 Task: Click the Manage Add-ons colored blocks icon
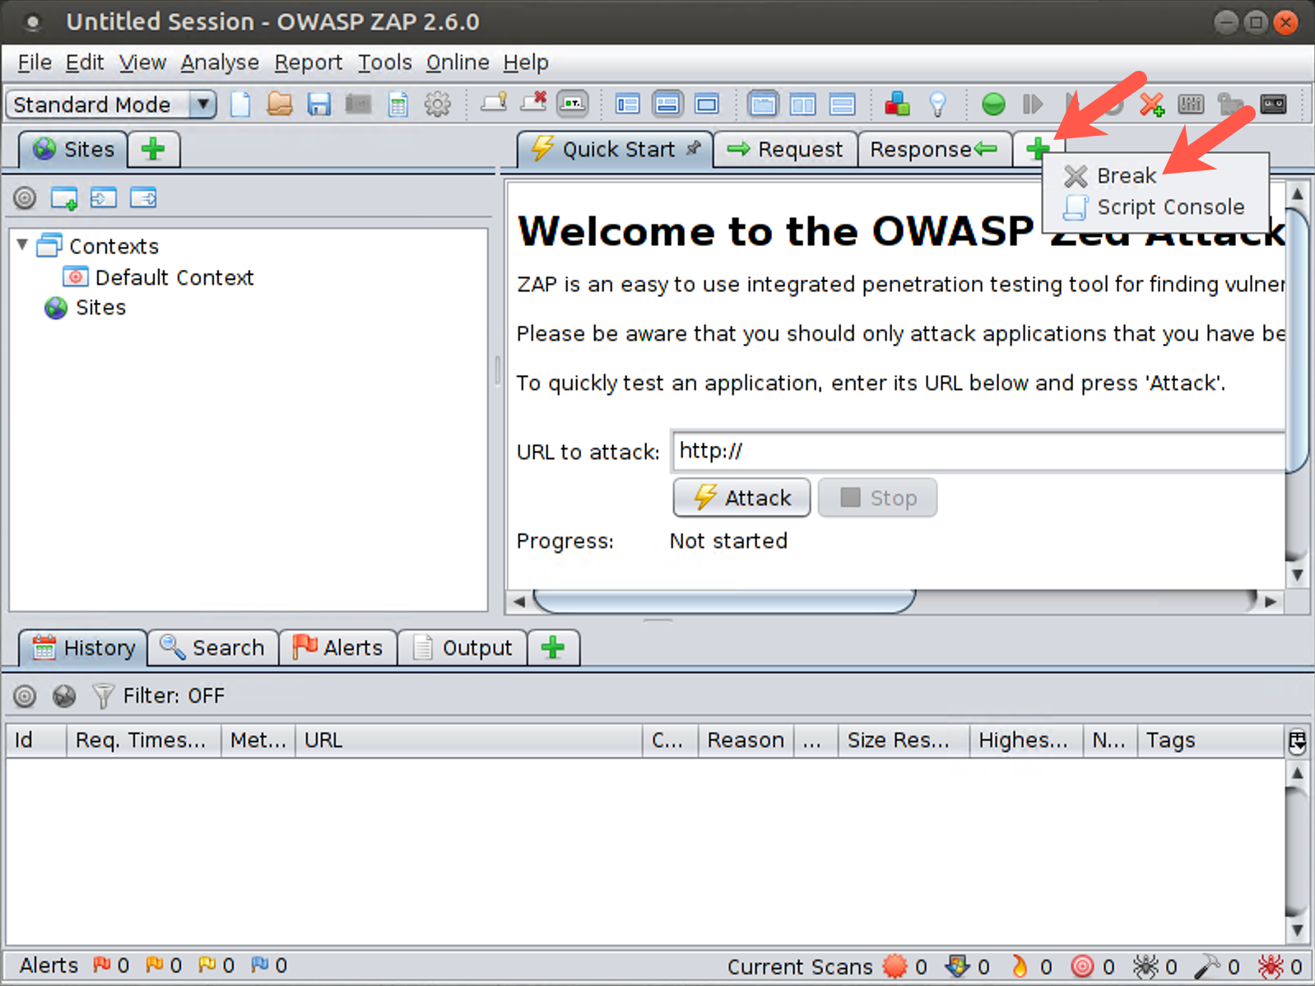[x=897, y=105]
